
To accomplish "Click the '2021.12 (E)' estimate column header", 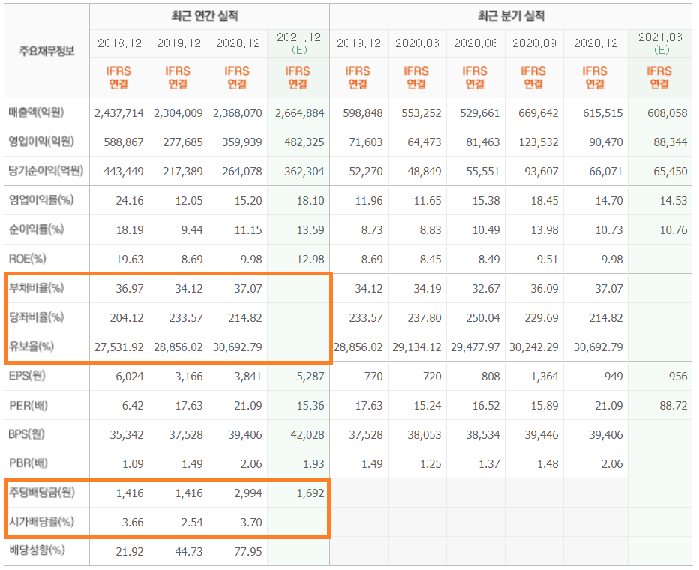I will pos(298,43).
